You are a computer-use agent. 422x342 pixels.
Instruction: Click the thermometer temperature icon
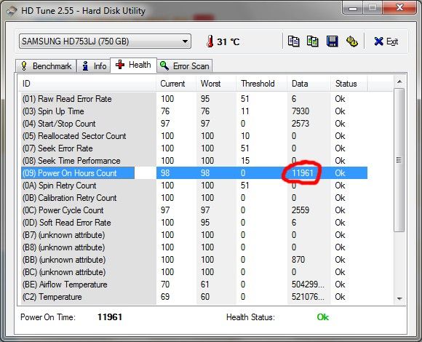210,41
